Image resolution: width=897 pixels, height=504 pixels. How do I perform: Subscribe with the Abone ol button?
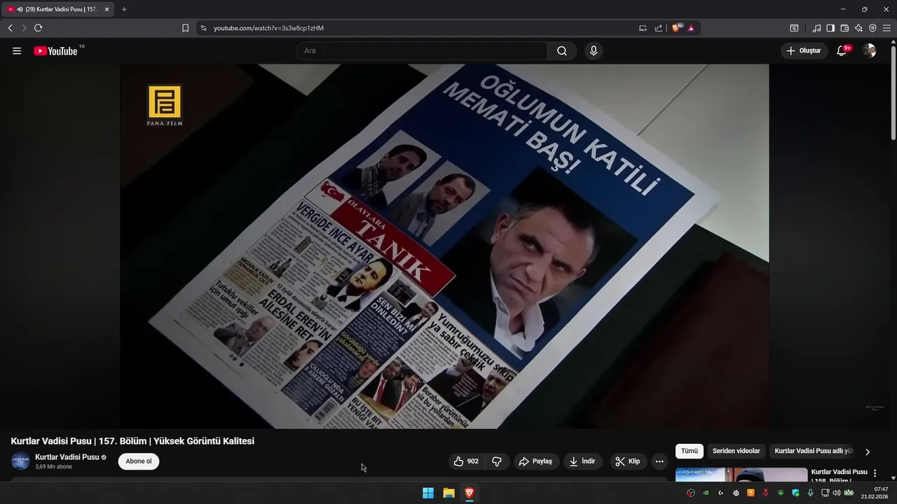pyautogui.click(x=139, y=461)
